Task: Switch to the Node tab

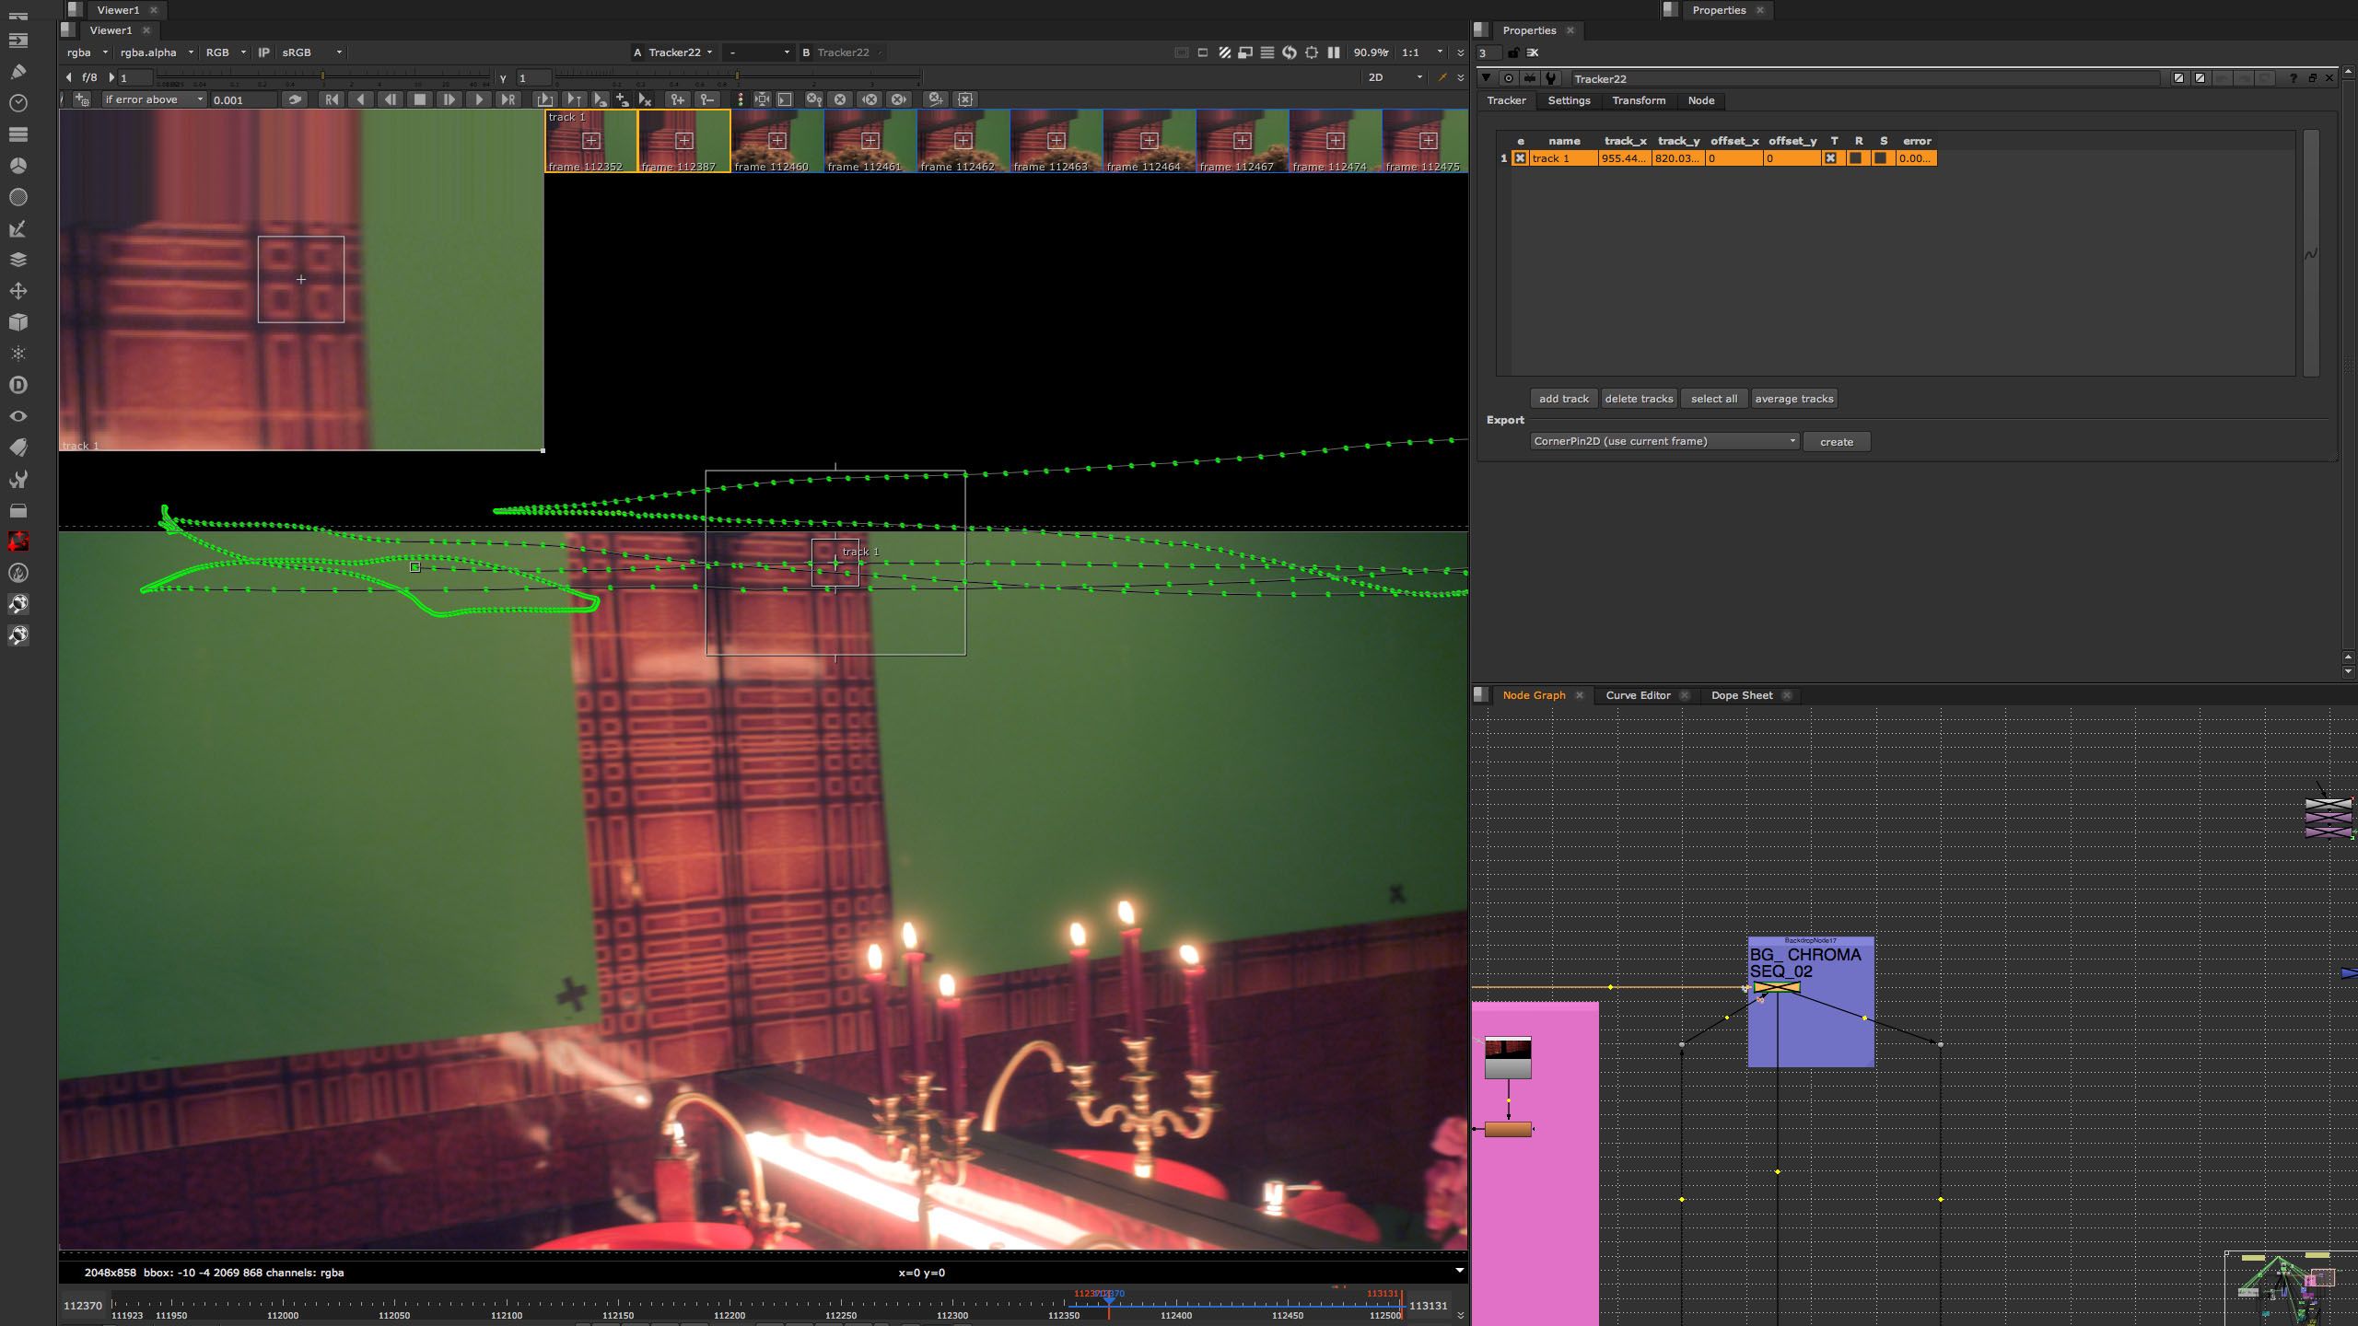Action: coord(1700,100)
